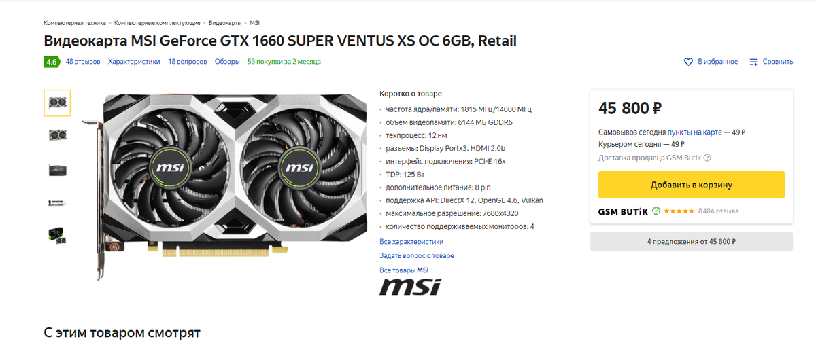Click the large MSI brand logo
The width and height of the screenshot is (816, 358).
pos(409,287)
